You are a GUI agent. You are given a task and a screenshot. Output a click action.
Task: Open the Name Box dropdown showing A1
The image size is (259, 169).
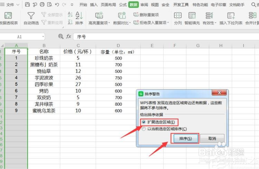point(43,36)
